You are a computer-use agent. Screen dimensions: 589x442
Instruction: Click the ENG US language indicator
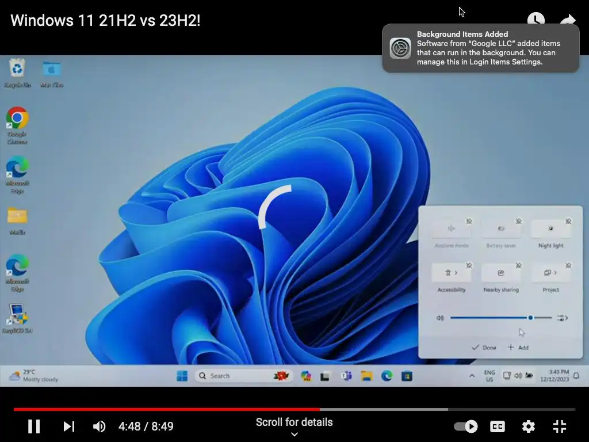(x=489, y=375)
